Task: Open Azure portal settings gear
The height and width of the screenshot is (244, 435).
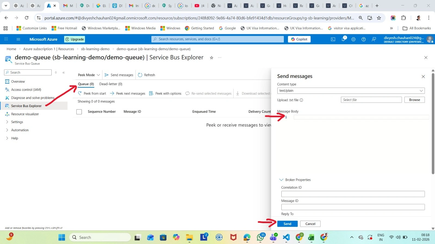Action: pyautogui.click(x=353, y=39)
